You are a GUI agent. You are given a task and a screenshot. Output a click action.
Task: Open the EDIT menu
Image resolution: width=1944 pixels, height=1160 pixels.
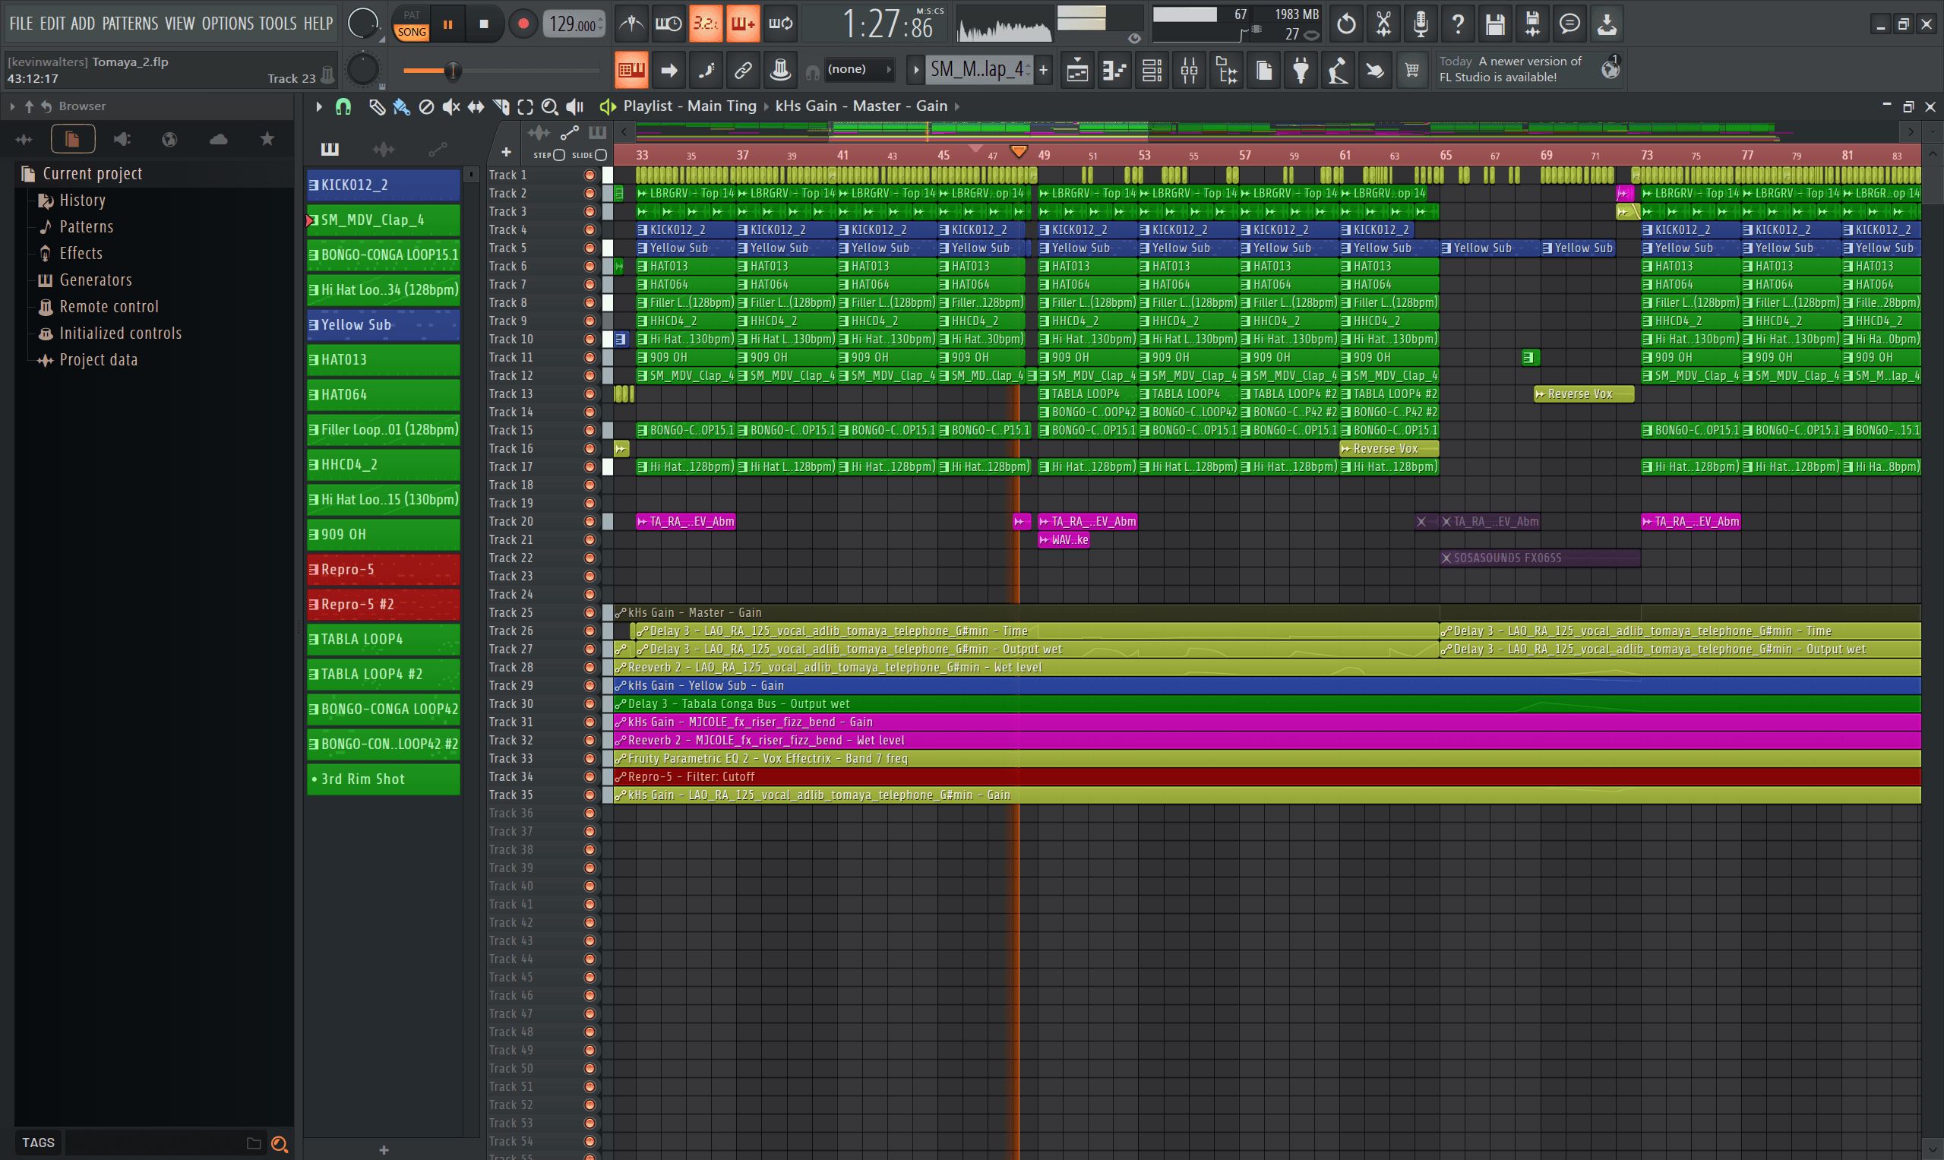click(x=52, y=24)
